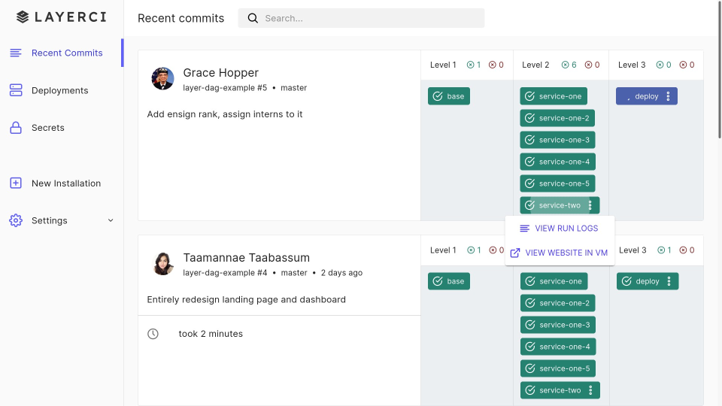Open service-one-3 in Taamannae commit
Viewport: 722px width, 406px height.
tap(557, 325)
